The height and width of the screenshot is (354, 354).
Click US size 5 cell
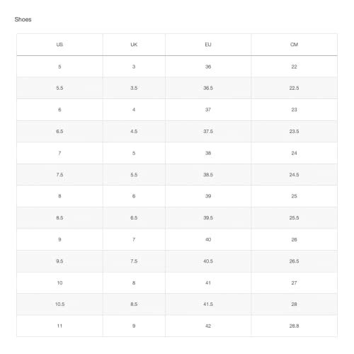tap(59, 67)
